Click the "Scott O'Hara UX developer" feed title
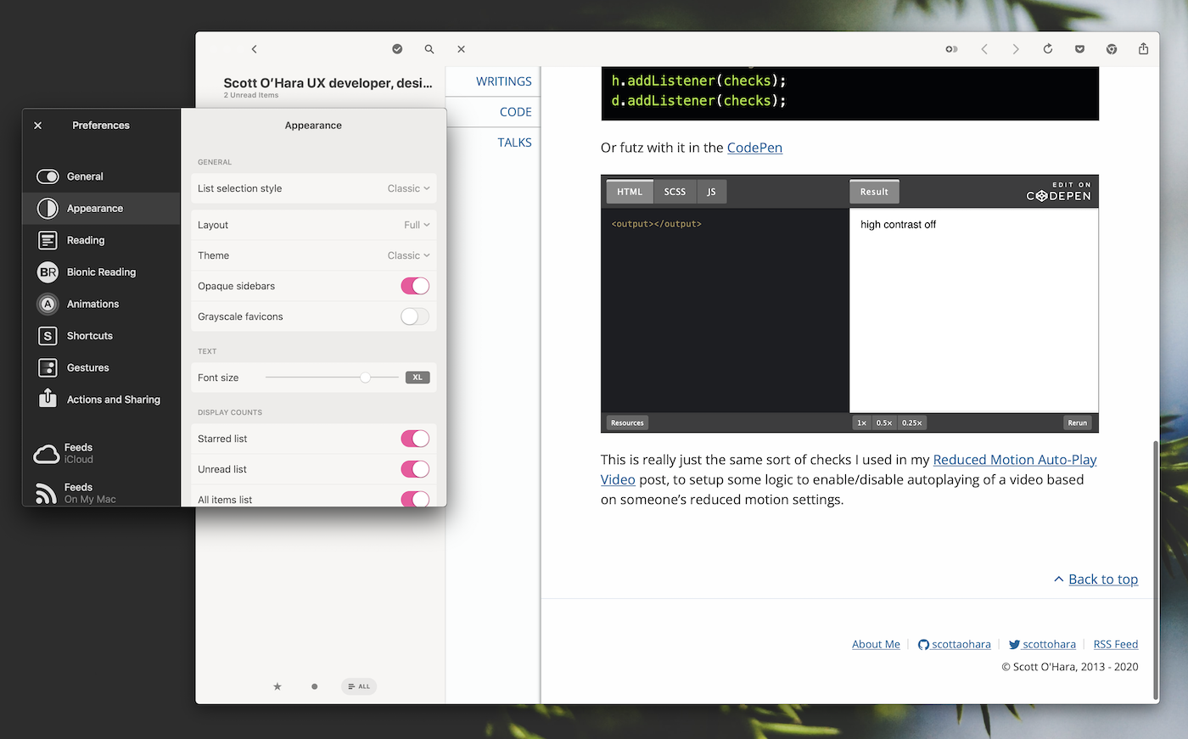 [x=328, y=83]
